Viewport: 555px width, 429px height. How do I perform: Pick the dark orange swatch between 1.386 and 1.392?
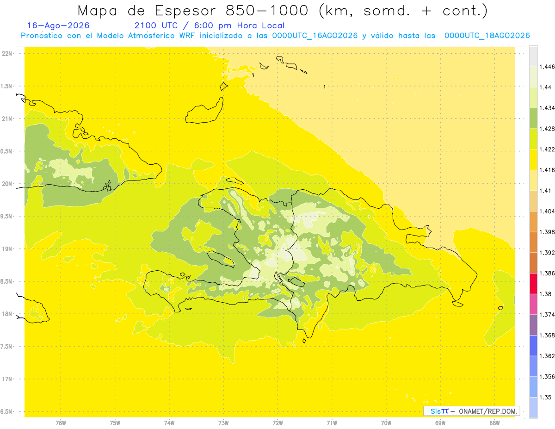[x=533, y=263]
